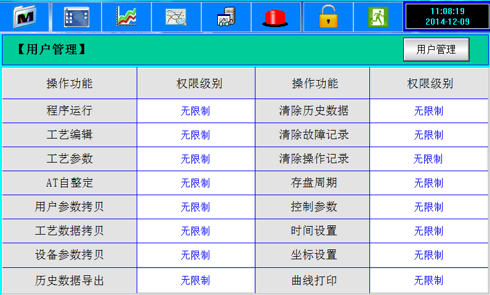Set permission level for 程序运行

click(196, 111)
